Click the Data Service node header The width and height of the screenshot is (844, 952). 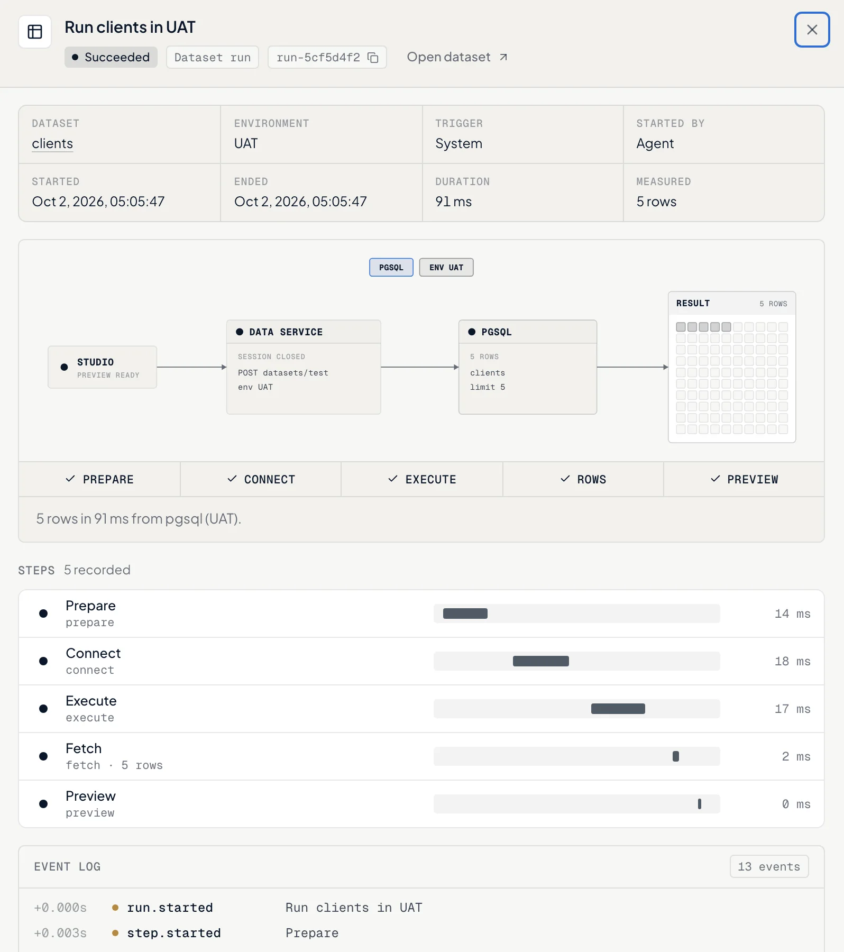tap(304, 332)
